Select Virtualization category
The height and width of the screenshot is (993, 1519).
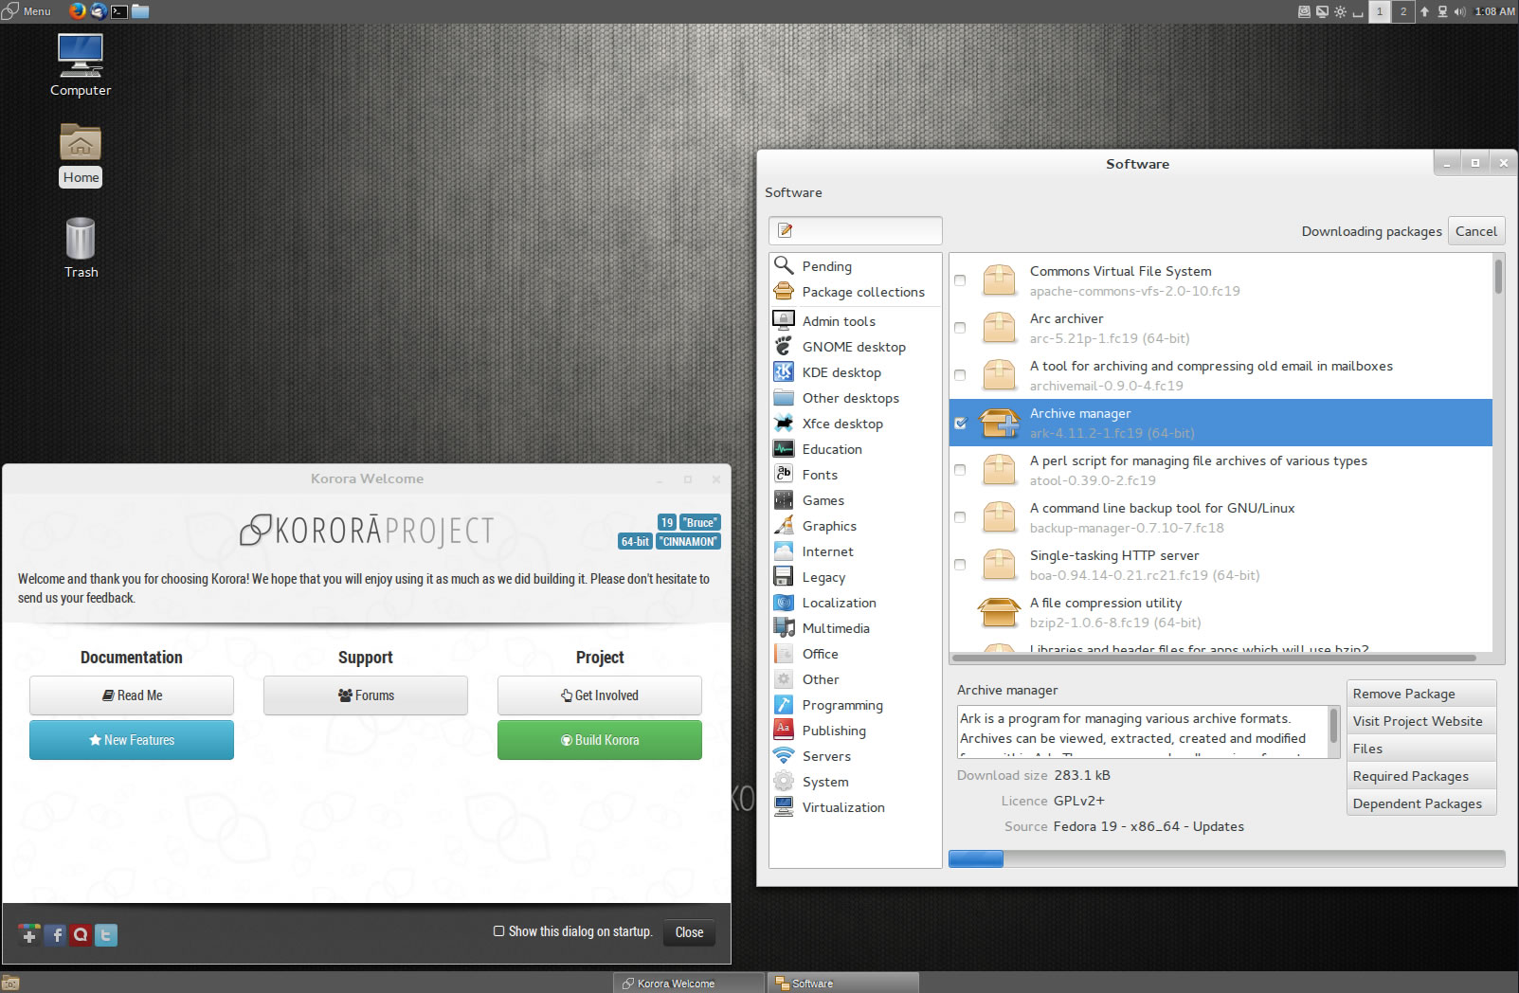coord(855,807)
